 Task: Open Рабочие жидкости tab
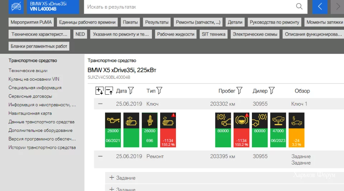[x=176, y=34]
